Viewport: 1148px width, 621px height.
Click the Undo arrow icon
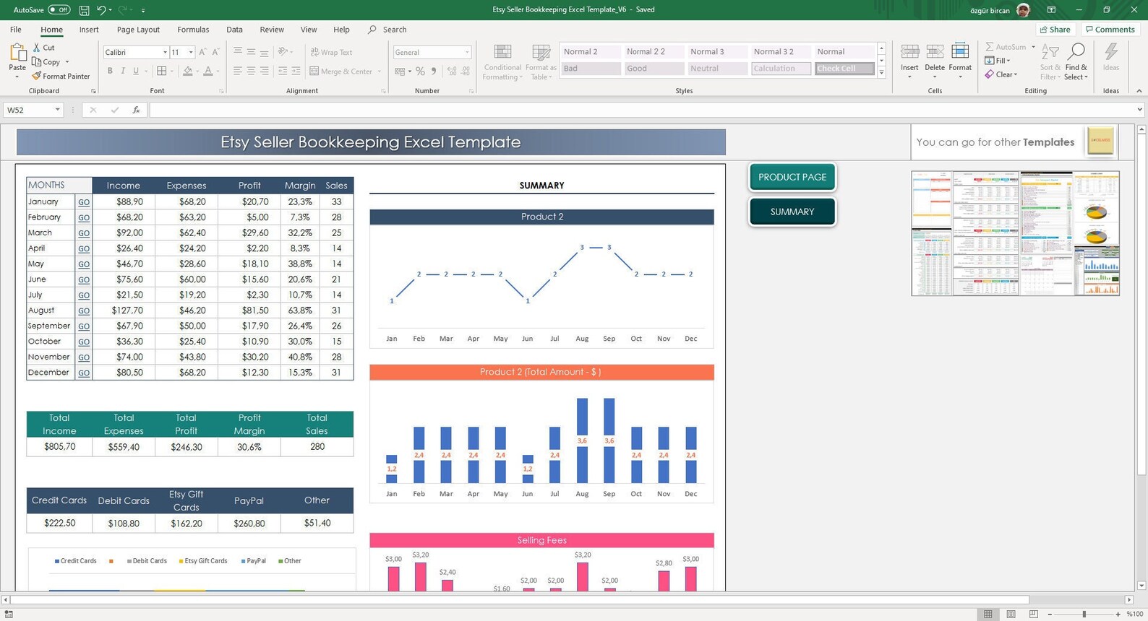click(x=101, y=10)
